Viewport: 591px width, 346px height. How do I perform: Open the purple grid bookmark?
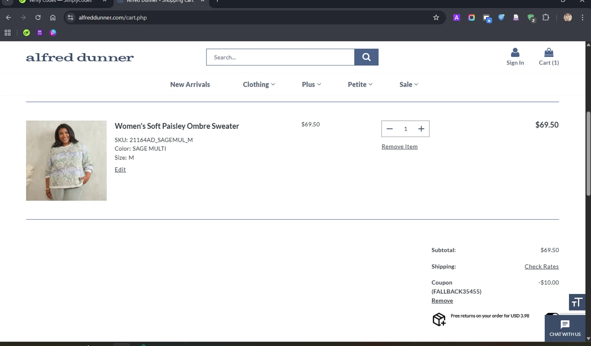click(39, 33)
